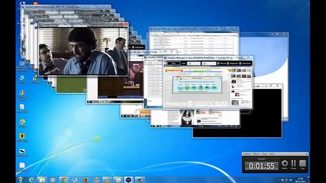This screenshot has width=326, height=183.
Task: Open Windows Explorer folder on the taskbar
Action: click(42, 179)
